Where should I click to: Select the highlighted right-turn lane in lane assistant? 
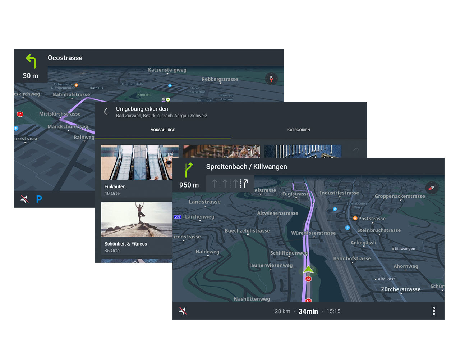pyautogui.click(x=246, y=183)
